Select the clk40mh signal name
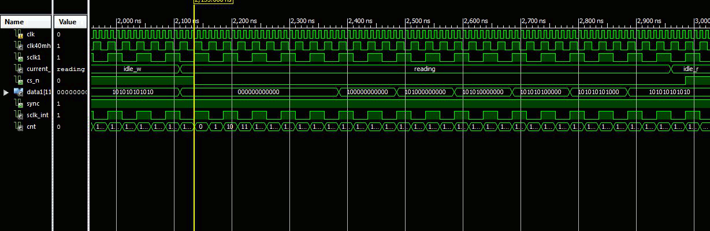The width and height of the screenshot is (710, 231). (x=38, y=46)
